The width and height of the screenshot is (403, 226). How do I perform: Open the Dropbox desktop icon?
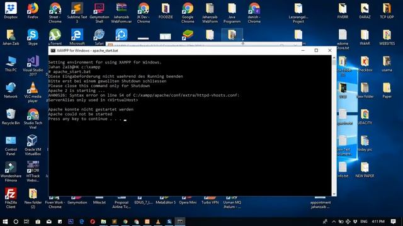coord(11,11)
